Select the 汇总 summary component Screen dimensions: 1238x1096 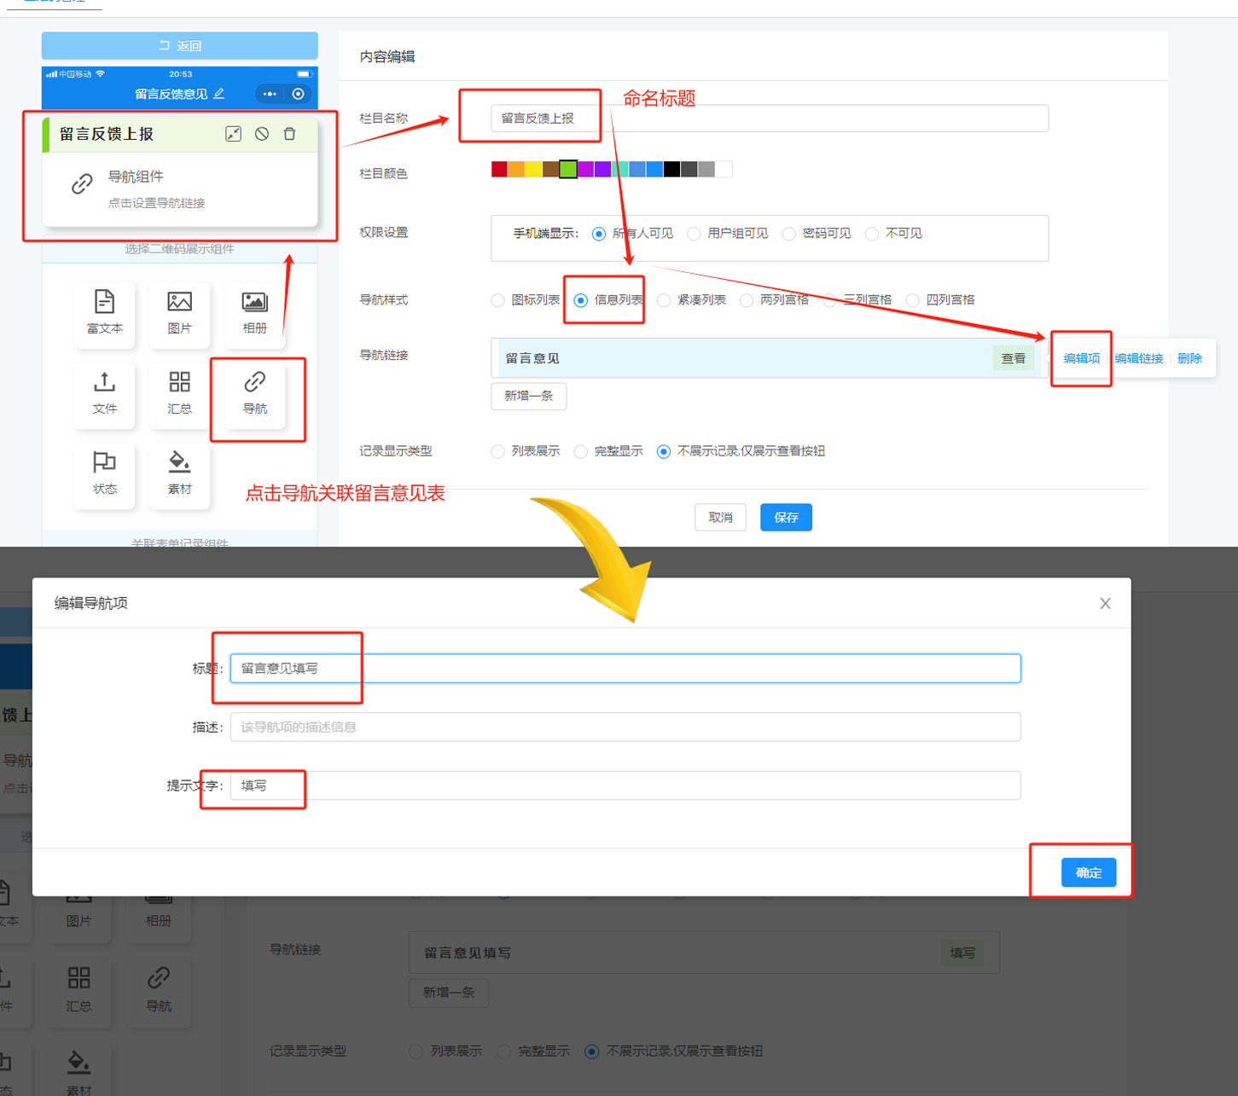point(179,392)
